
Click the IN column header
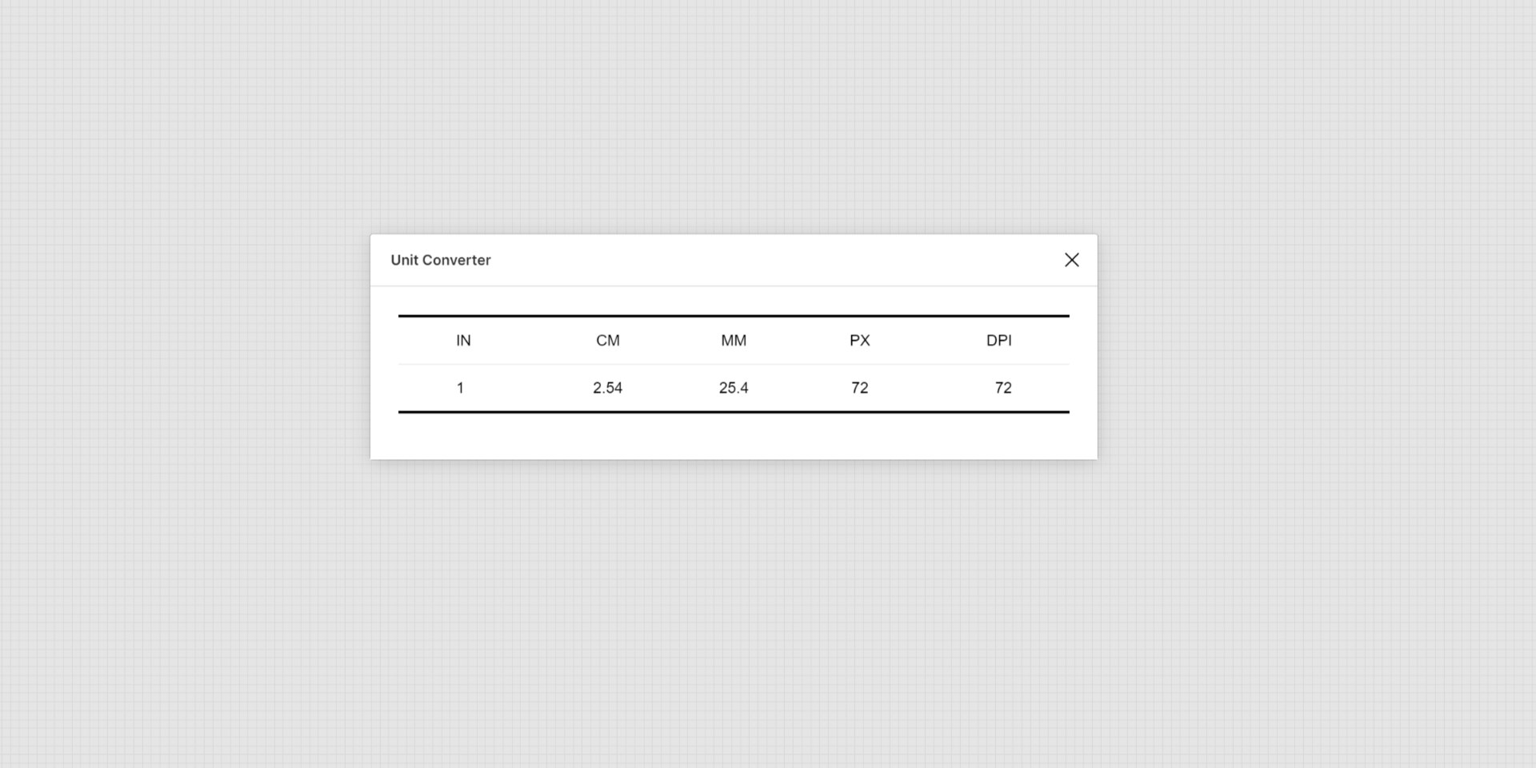coord(463,341)
